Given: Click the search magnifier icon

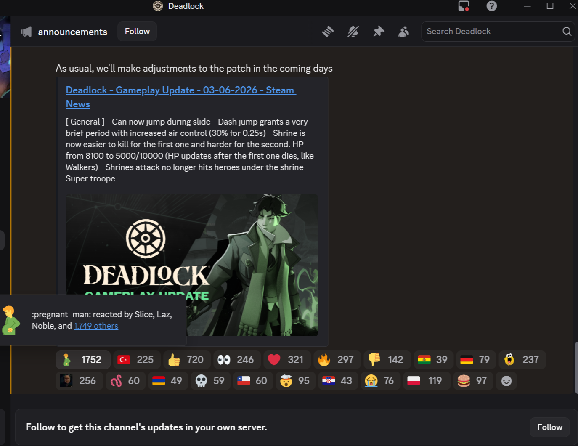Looking at the screenshot, I should point(567,32).
